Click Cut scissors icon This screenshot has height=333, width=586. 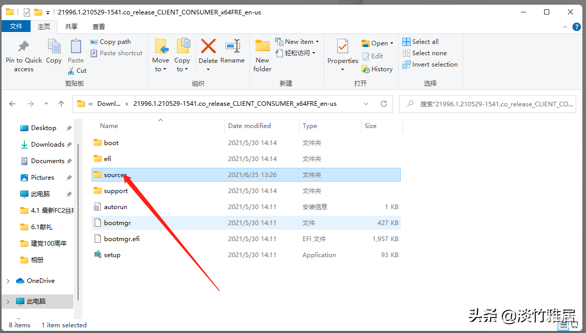tap(71, 71)
